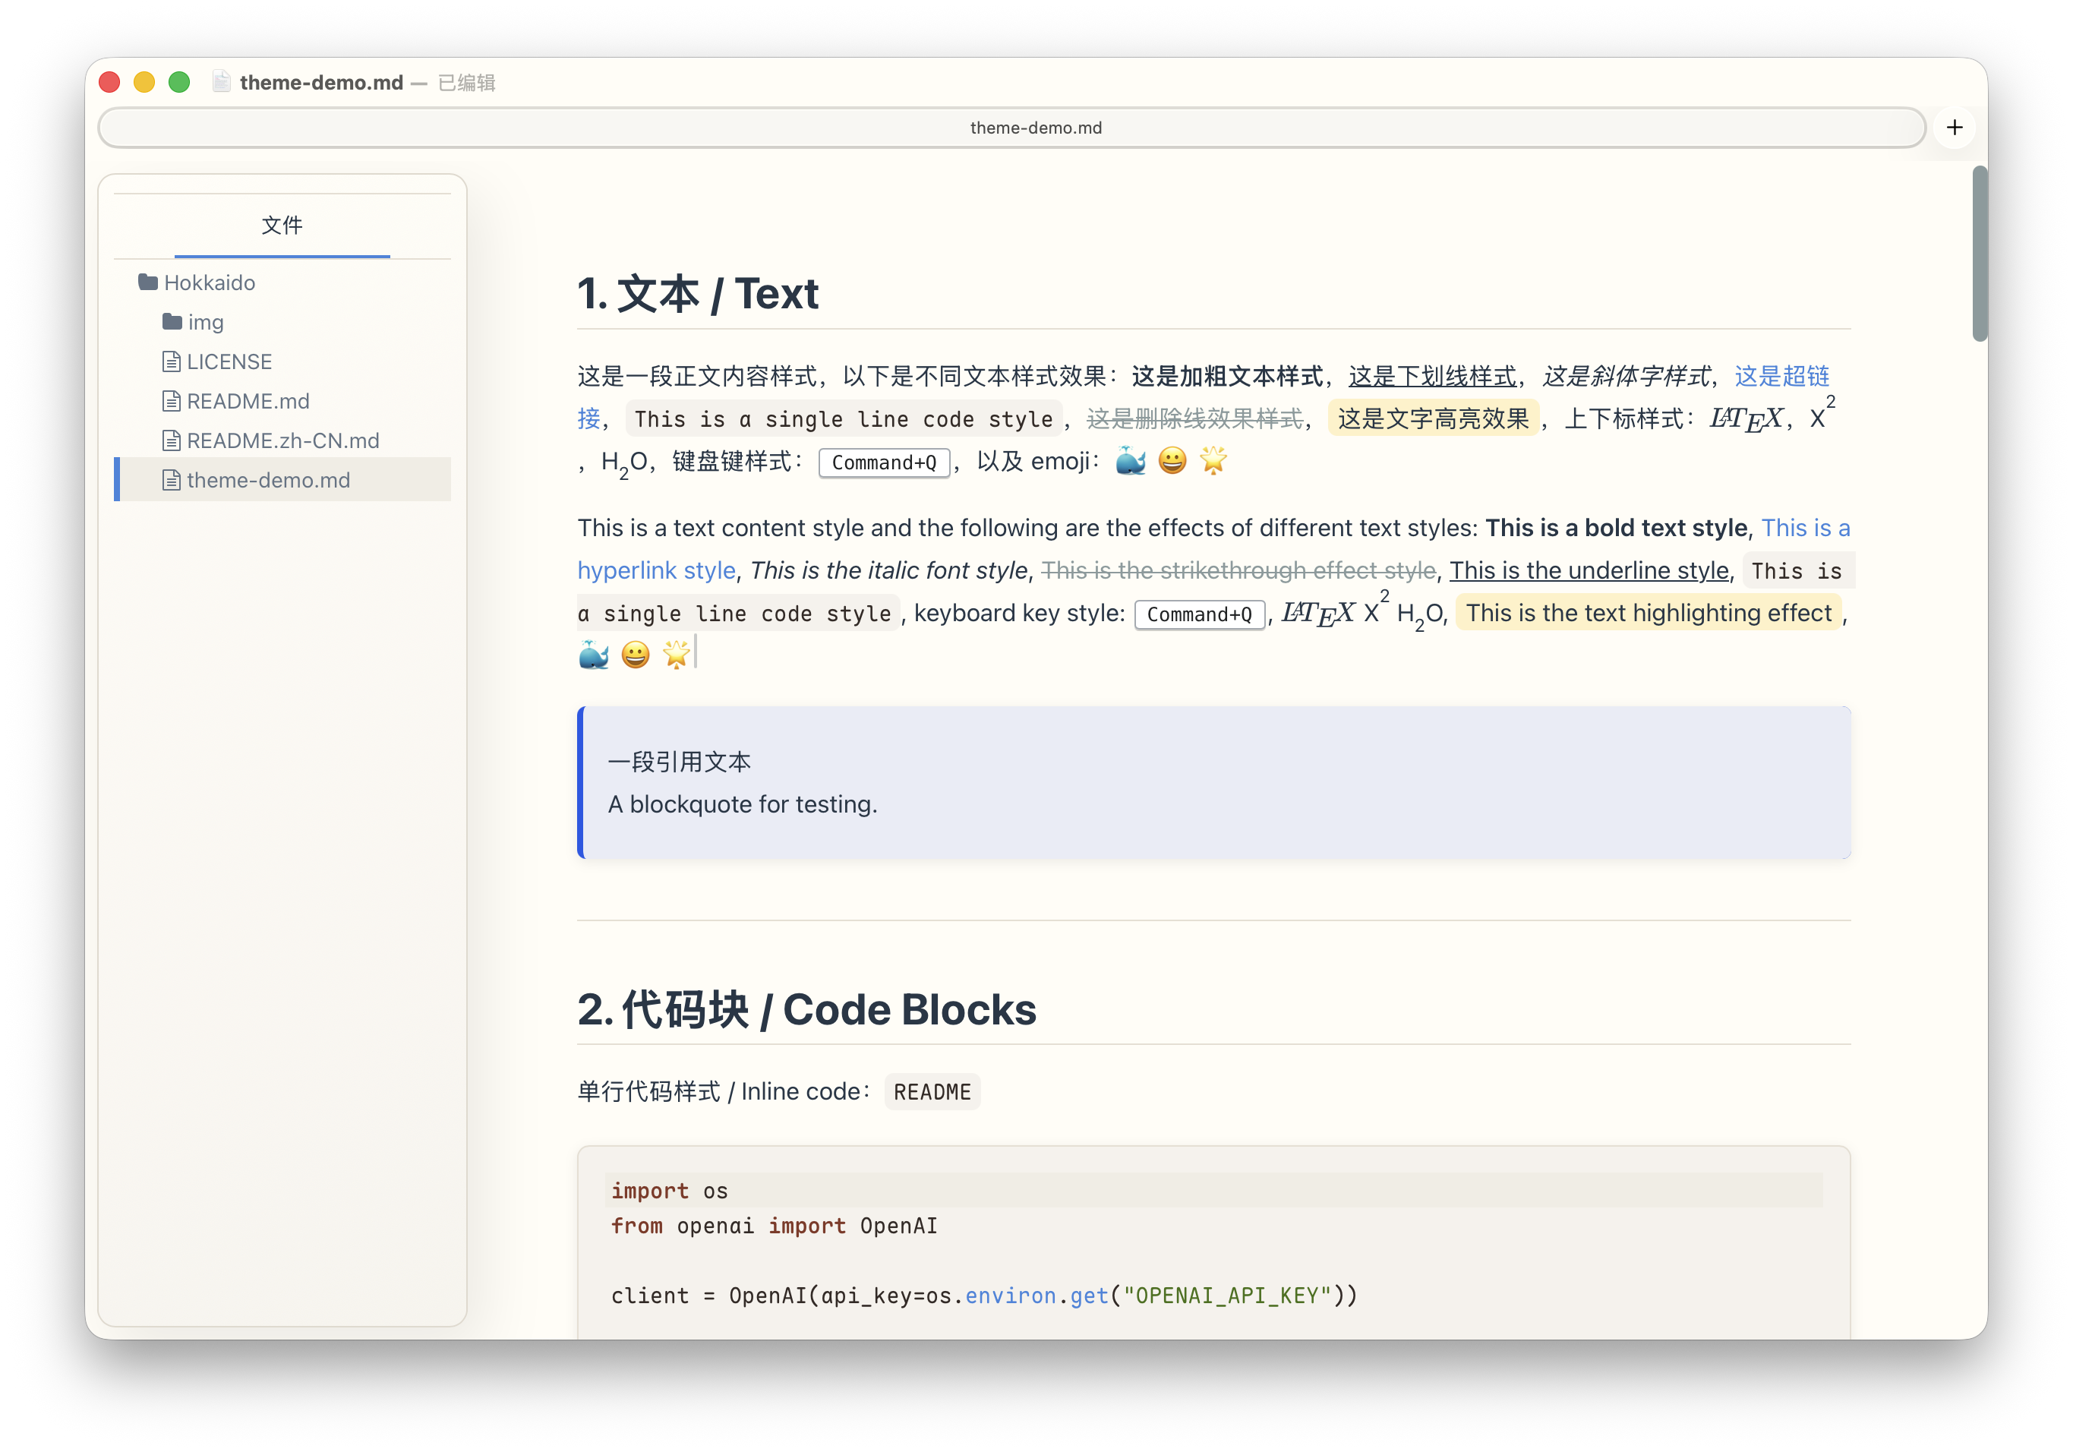The width and height of the screenshot is (2073, 1452).
Task: Click the LICENSE file icon
Action: tap(172, 361)
